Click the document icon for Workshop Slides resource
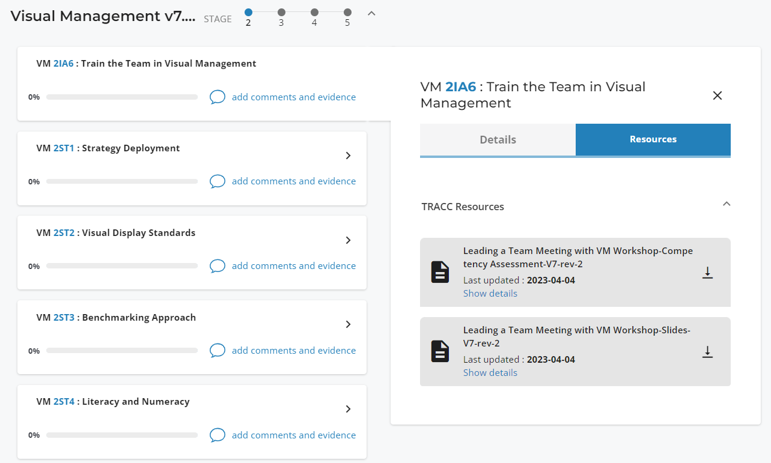The width and height of the screenshot is (771, 463). coord(440,351)
